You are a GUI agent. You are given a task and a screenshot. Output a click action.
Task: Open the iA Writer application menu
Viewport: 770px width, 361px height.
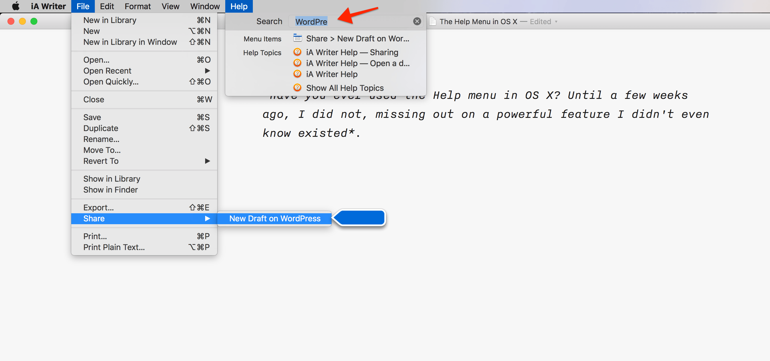pos(48,6)
